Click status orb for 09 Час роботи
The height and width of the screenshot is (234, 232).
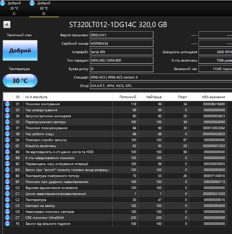[x=7, y=134]
